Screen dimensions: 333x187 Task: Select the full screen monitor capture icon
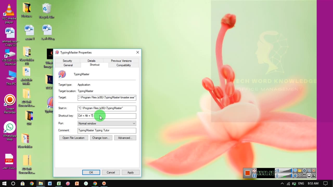pyautogui.click(x=309, y=176)
